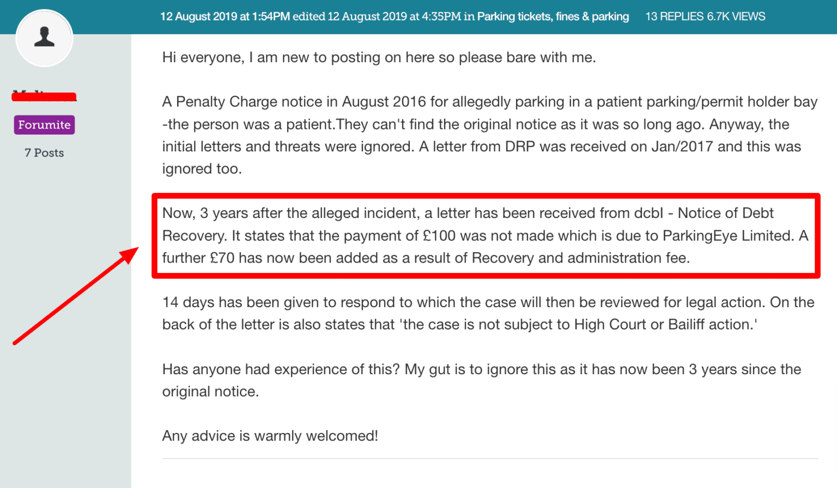The width and height of the screenshot is (837, 488).
Task: Click the "12 August 2019 at 1:54PM" timestamp
Action: (x=227, y=16)
